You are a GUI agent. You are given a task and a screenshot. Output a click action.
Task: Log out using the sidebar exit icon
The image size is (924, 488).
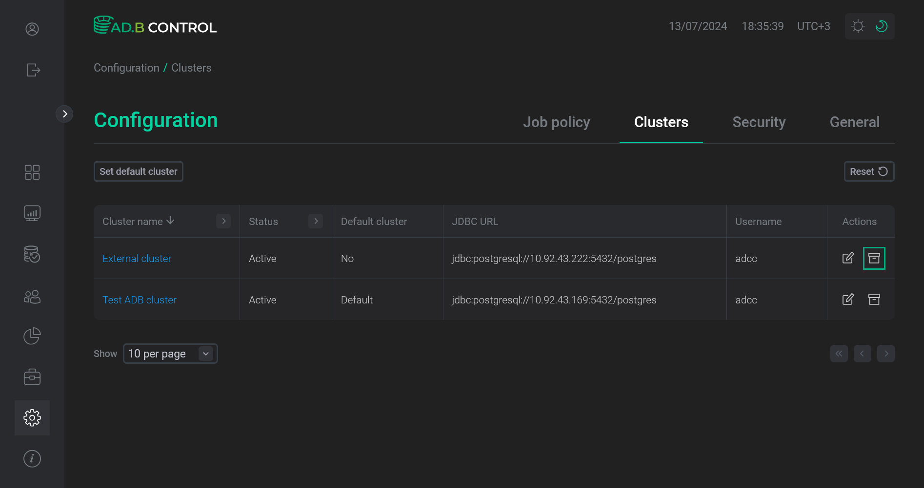click(32, 70)
